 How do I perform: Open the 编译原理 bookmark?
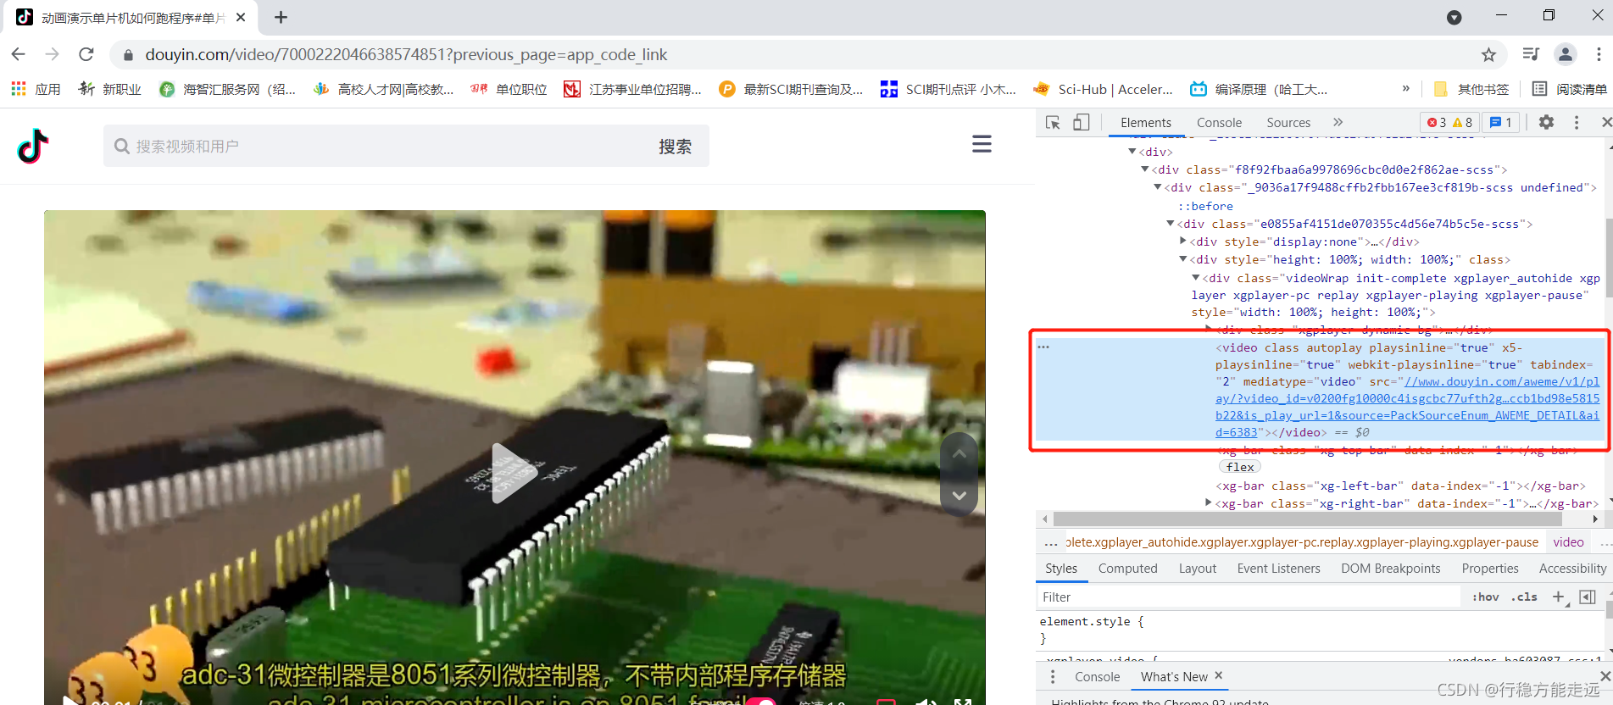pyautogui.click(x=1259, y=89)
